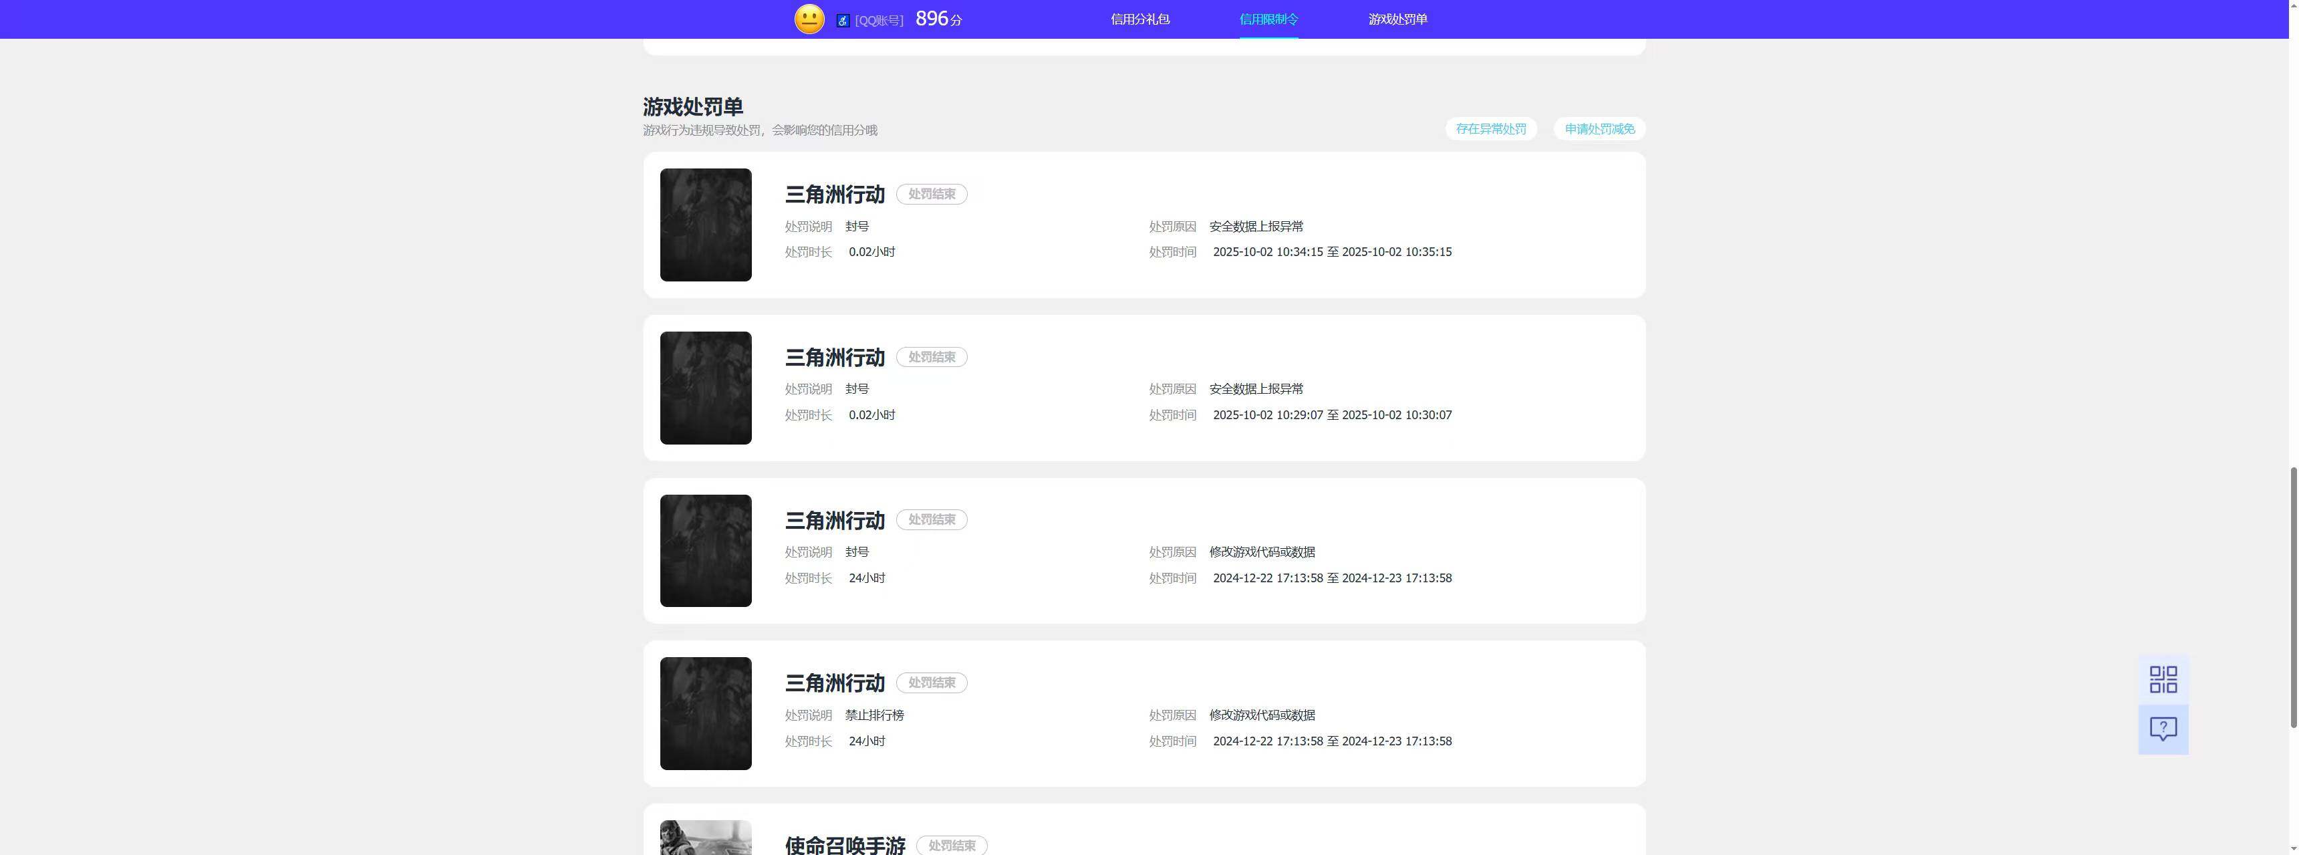Screen dimensions: 2299x855
Task: Switch to 游戏处罚单 tab
Action: [x=1397, y=19]
